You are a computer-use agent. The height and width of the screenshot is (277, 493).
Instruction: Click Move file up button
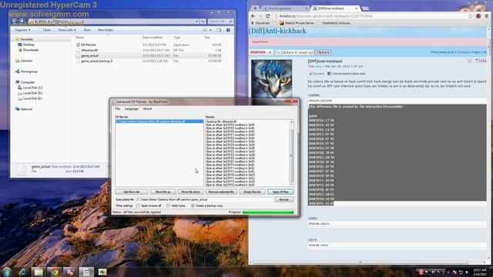coord(163,192)
